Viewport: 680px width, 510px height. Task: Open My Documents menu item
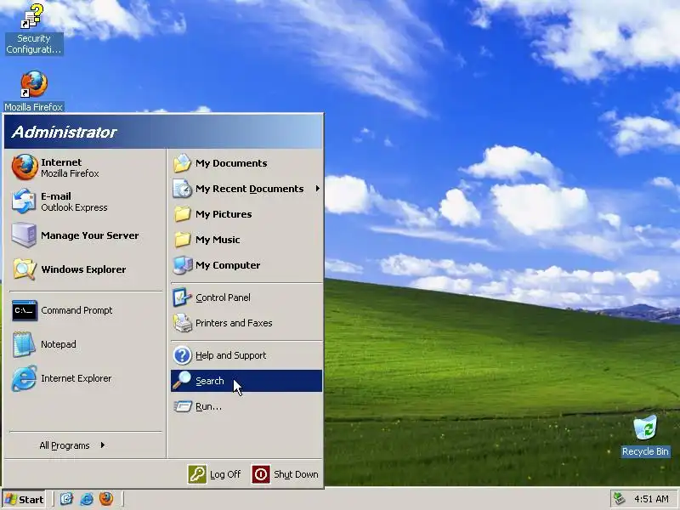(x=246, y=163)
